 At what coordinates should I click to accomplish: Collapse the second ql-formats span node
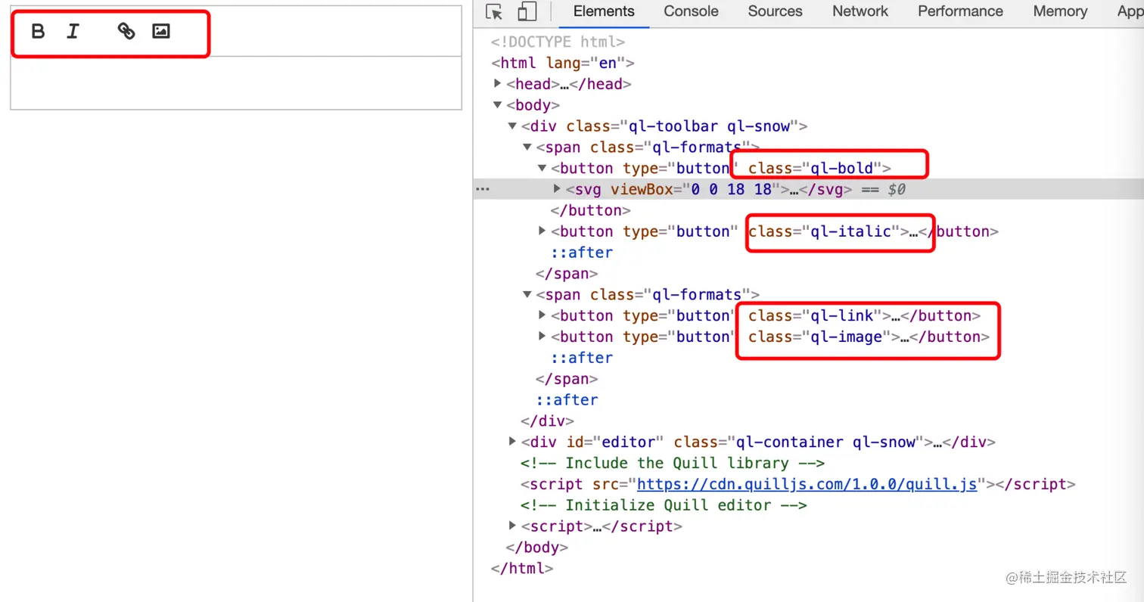pos(528,295)
